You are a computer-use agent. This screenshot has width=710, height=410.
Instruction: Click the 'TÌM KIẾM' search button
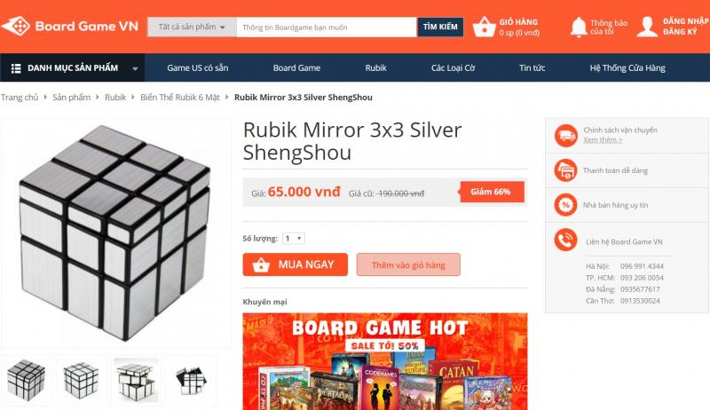tap(440, 28)
